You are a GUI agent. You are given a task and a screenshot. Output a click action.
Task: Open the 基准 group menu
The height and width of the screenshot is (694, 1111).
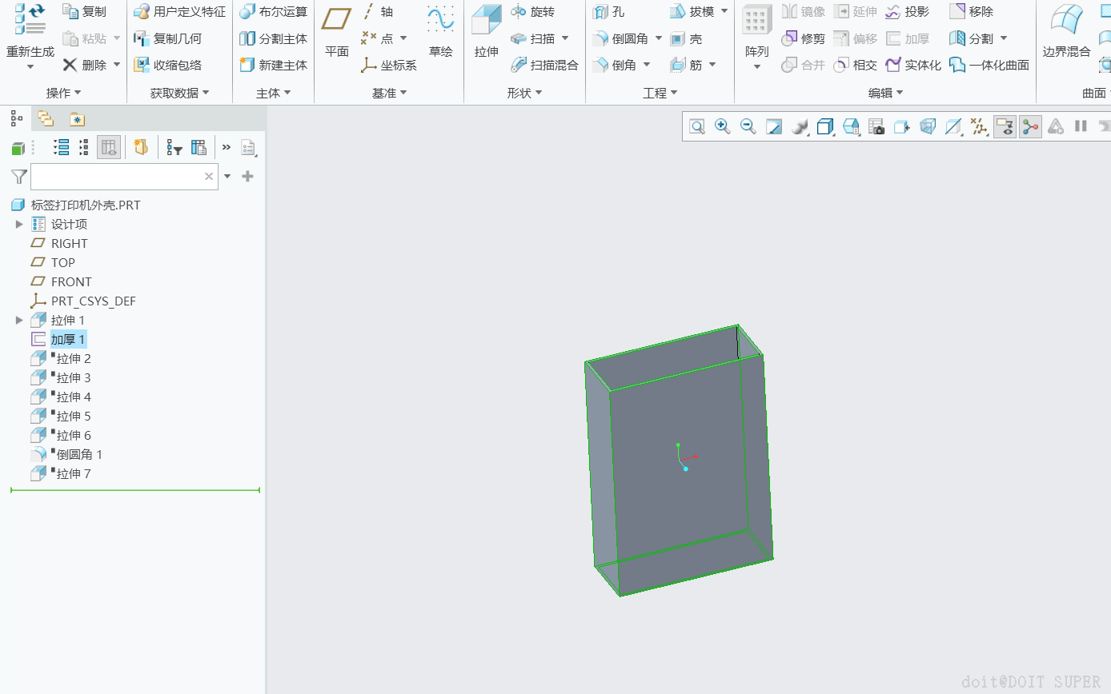coord(389,93)
